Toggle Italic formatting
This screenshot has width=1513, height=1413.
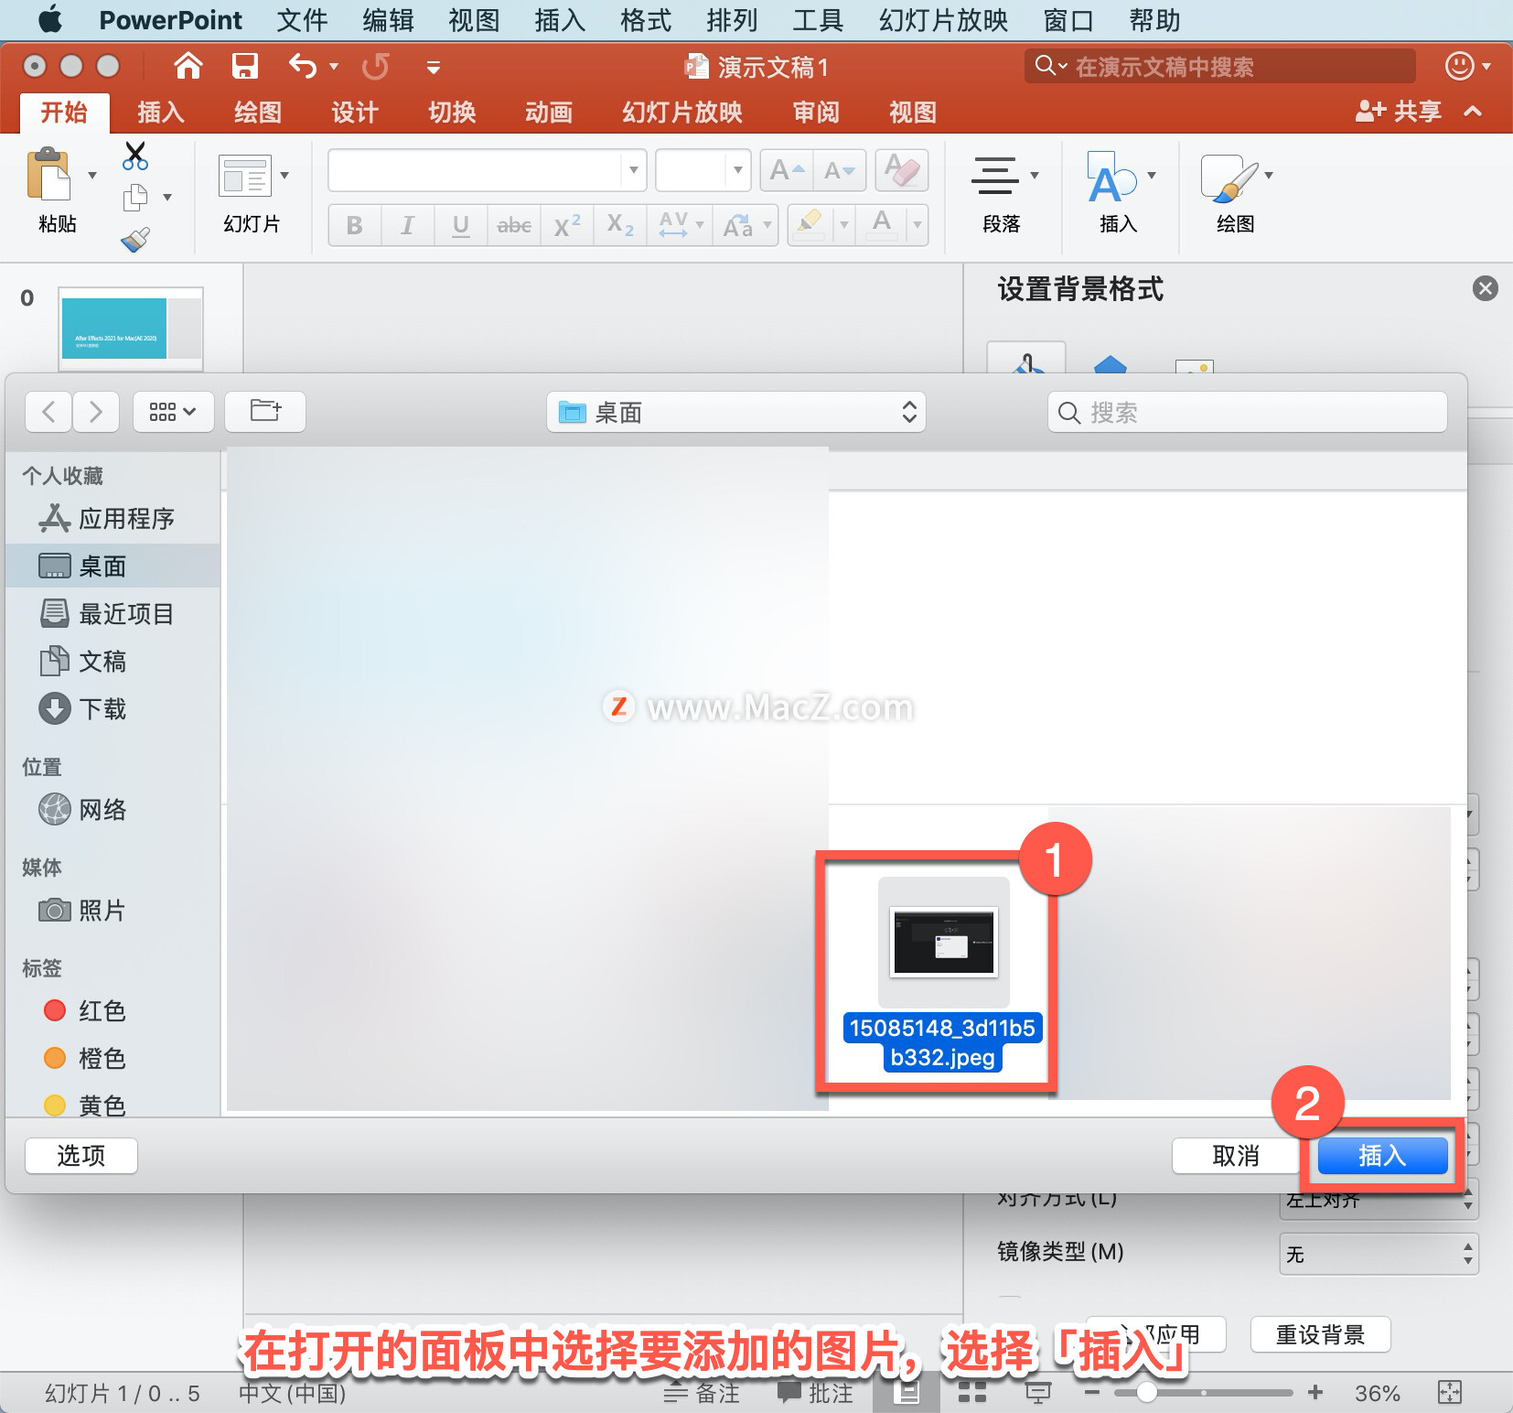click(x=408, y=225)
